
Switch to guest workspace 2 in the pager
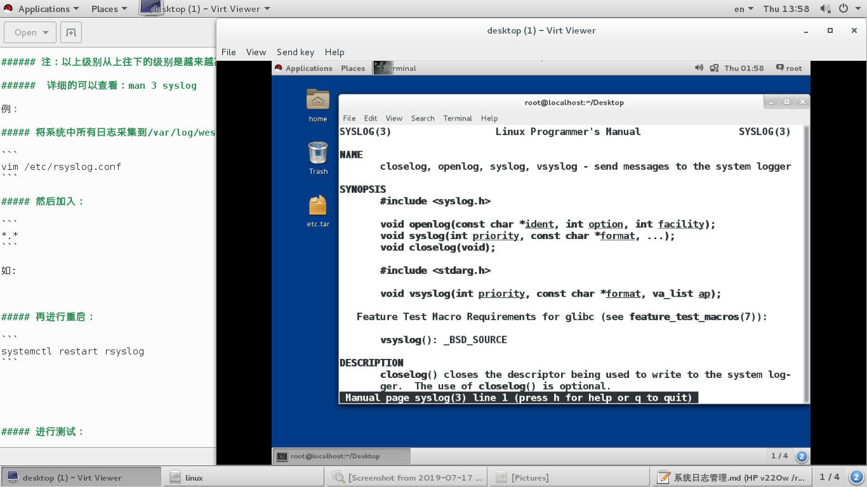pyautogui.click(x=801, y=456)
